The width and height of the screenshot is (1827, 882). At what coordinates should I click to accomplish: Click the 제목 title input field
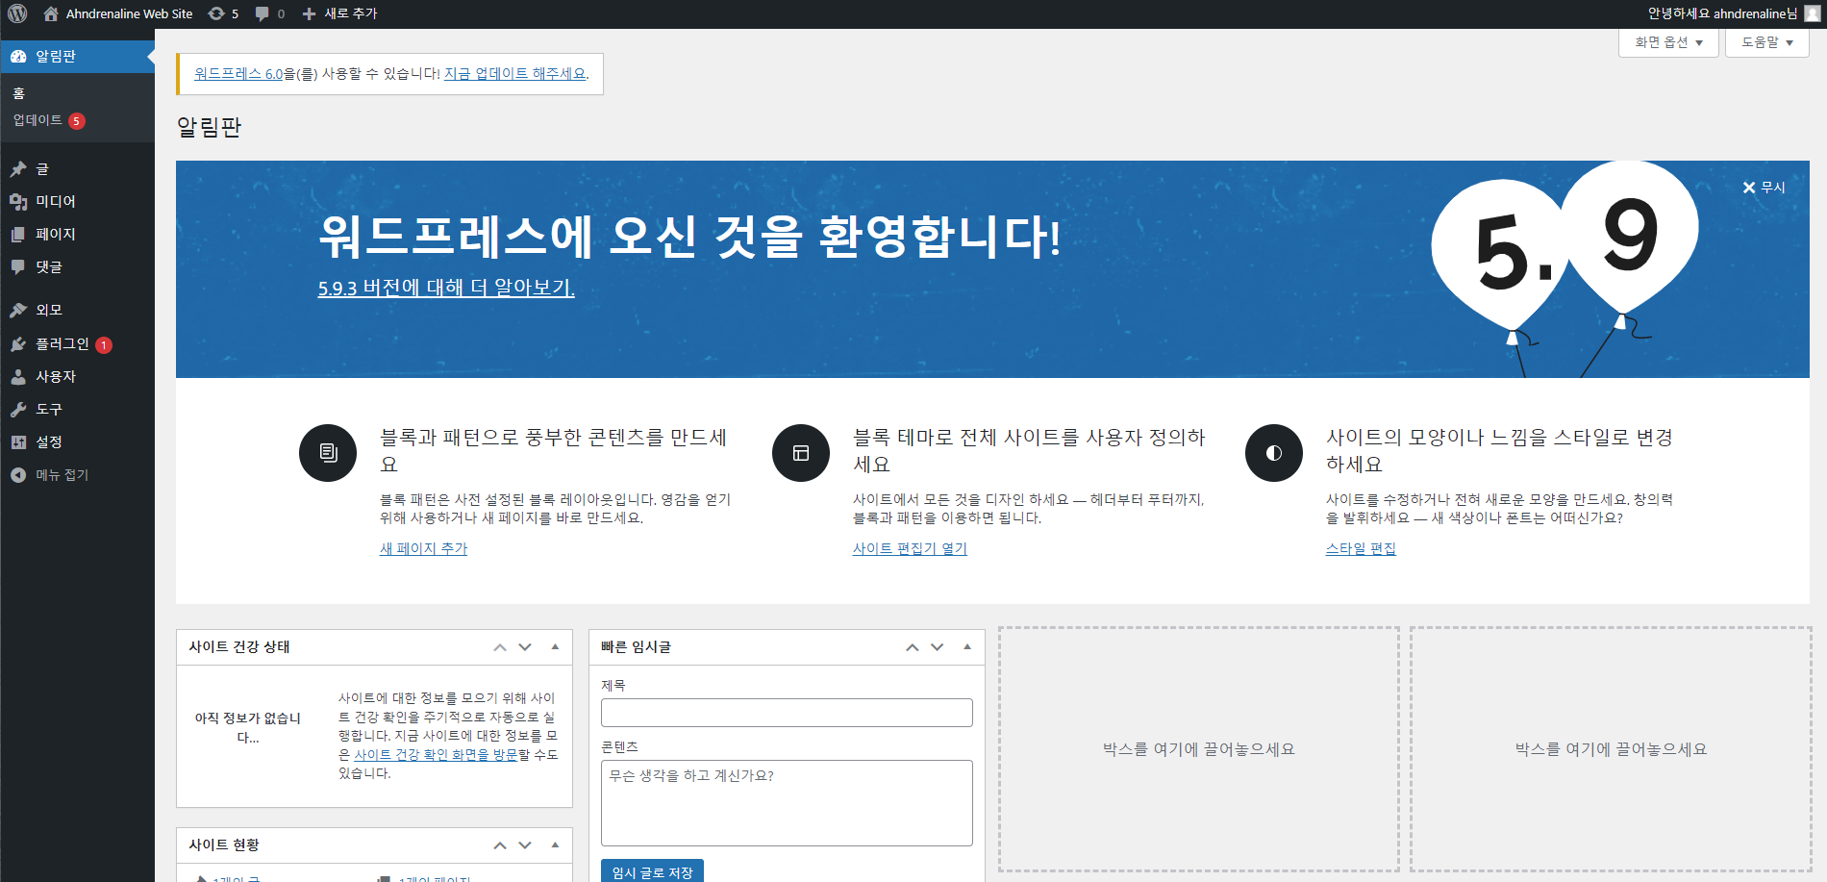787,713
